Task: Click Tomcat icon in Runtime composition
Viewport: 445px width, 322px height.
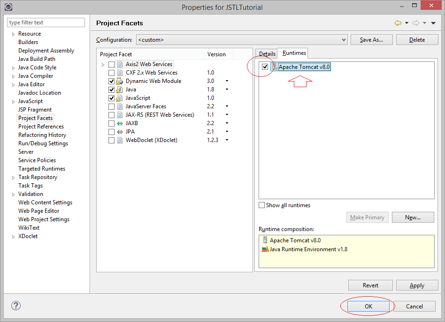Action: 265,240
